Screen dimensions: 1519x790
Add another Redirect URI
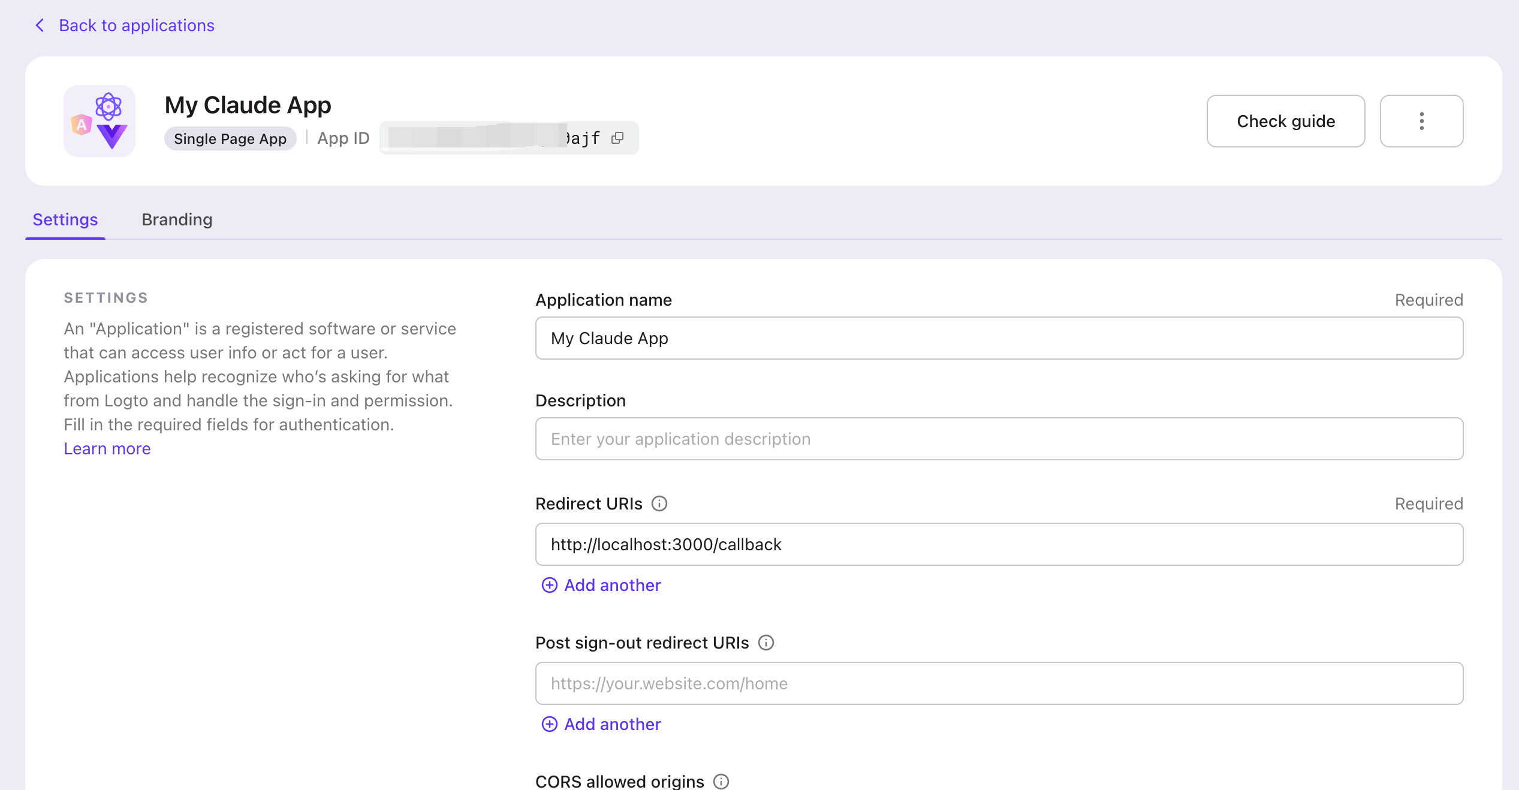tap(601, 586)
